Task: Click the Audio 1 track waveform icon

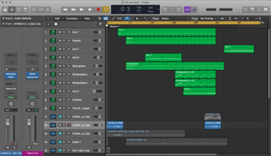Action: 53,142
